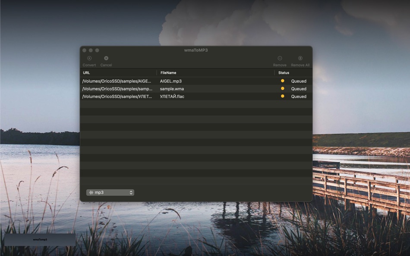Click the Cancel toolbar icon

tap(106, 58)
